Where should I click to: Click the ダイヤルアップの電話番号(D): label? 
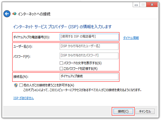pyautogui.click(x=32, y=37)
